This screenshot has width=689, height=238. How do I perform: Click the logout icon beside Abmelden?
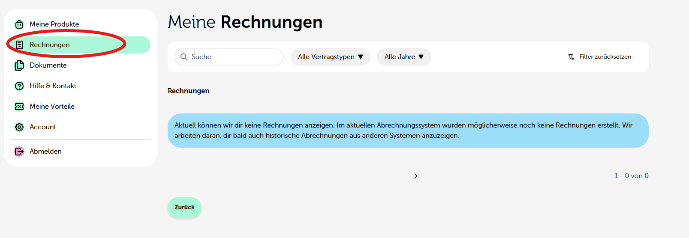pos(19,152)
